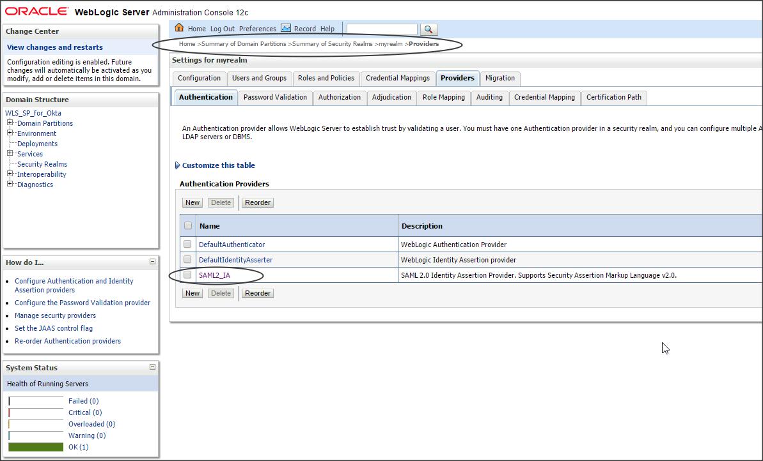Collapse the How do I panel

[152, 262]
